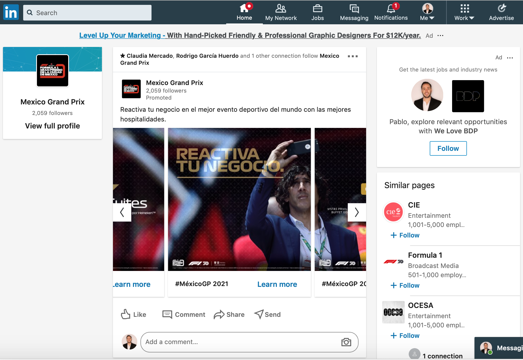Follow the OCESA page
Screen dimensions: 523x360
(405, 336)
